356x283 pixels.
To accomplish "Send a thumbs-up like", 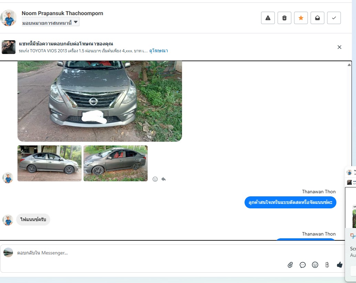I will pos(340,265).
